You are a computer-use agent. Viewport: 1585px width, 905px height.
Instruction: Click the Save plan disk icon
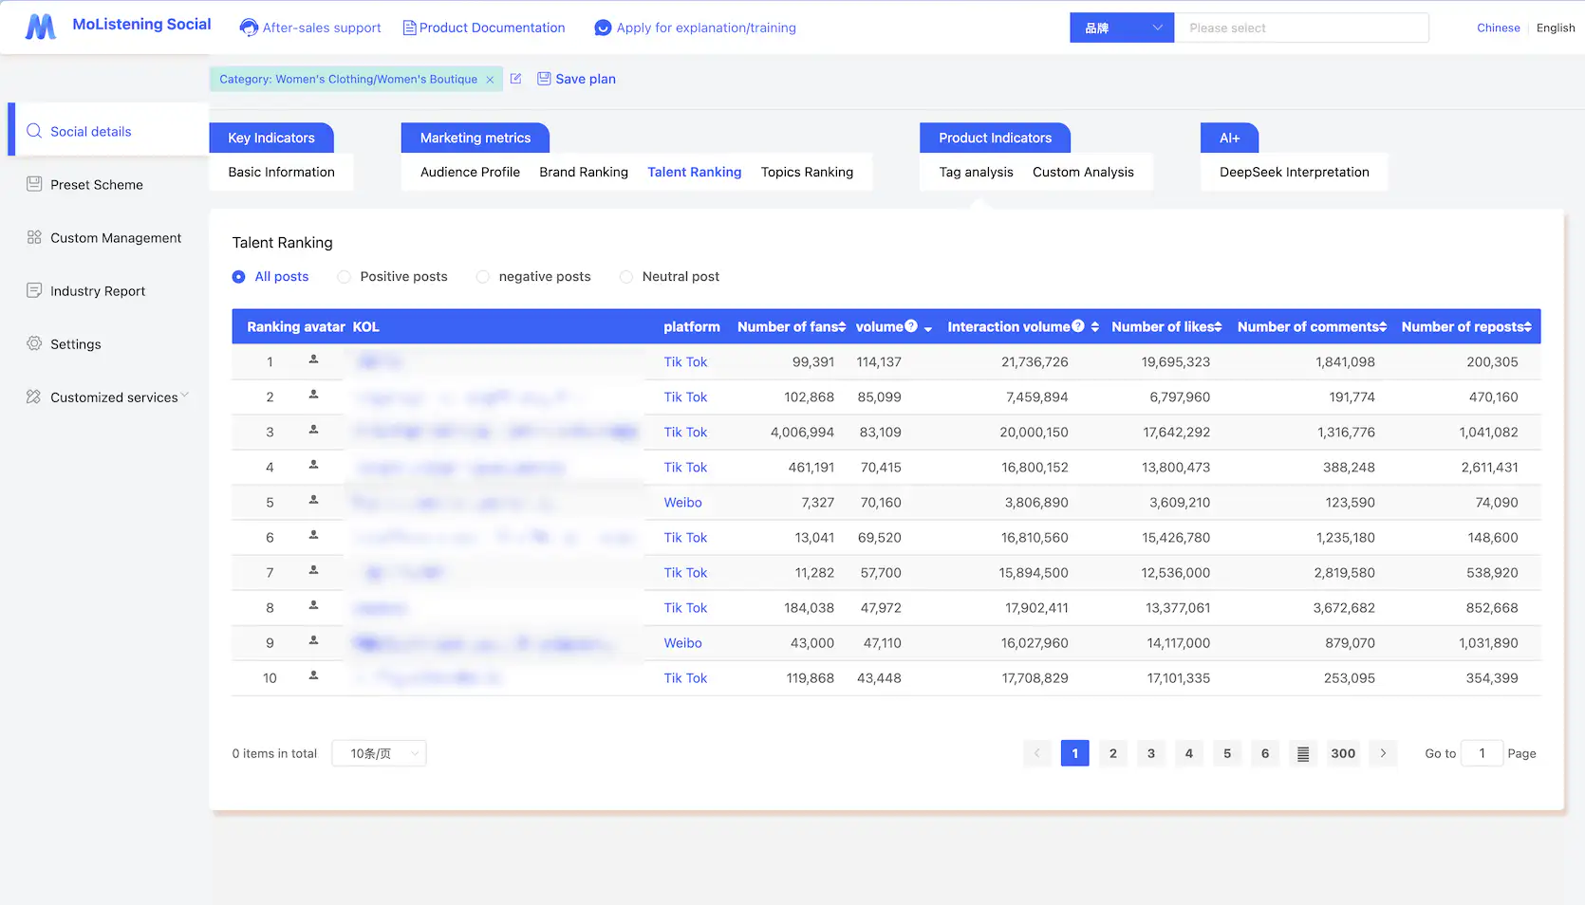click(x=544, y=79)
